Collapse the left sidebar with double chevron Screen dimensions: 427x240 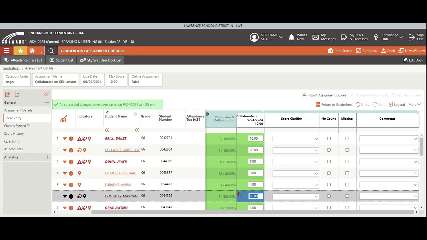click(x=46, y=94)
